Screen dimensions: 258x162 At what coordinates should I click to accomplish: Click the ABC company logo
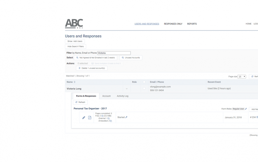pos(74,24)
